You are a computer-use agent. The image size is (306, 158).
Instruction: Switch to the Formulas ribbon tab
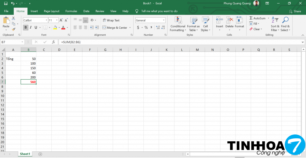[71, 11]
